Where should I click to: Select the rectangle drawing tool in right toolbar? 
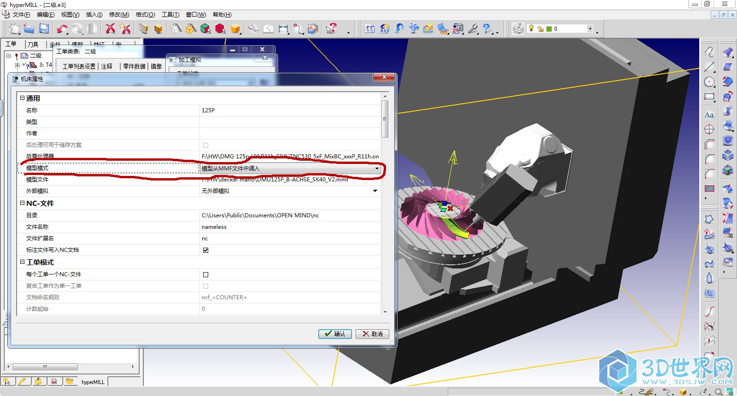(709, 97)
